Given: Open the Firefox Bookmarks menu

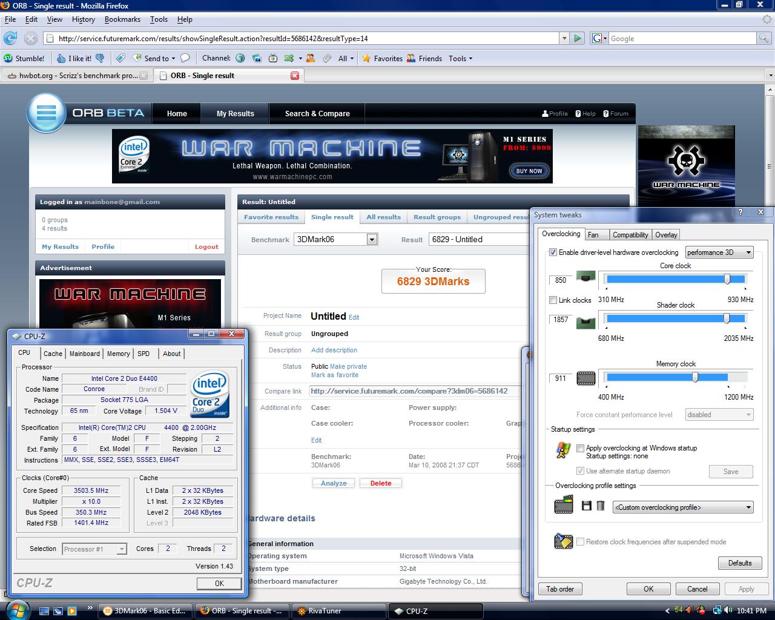Looking at the screenshot, I should pyautogui.click(x=122, y=19).
